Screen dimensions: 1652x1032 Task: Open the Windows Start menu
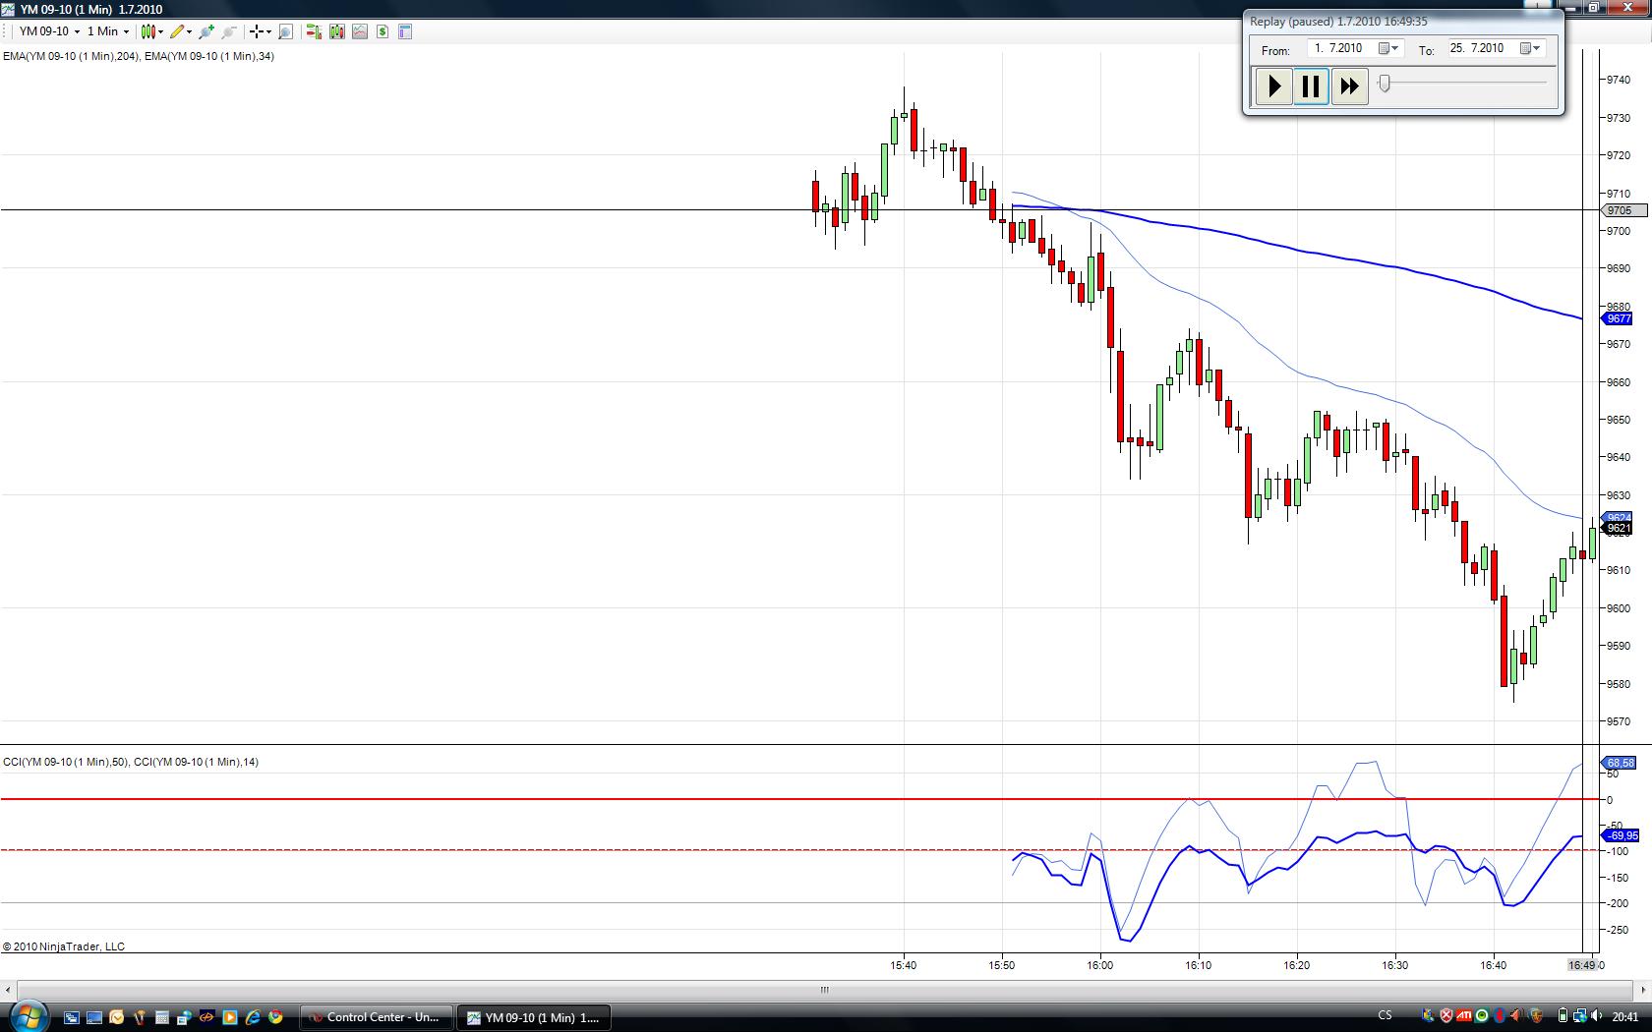point(28,1016)
